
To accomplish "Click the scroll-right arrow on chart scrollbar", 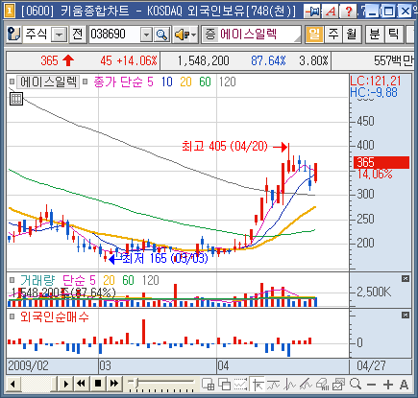I will [65, 384].
